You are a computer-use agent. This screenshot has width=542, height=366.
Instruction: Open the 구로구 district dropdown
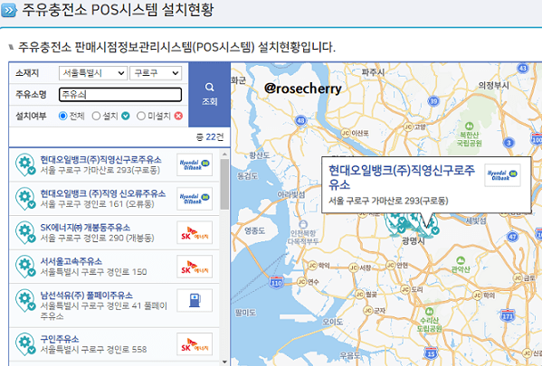tap(156, 73)
